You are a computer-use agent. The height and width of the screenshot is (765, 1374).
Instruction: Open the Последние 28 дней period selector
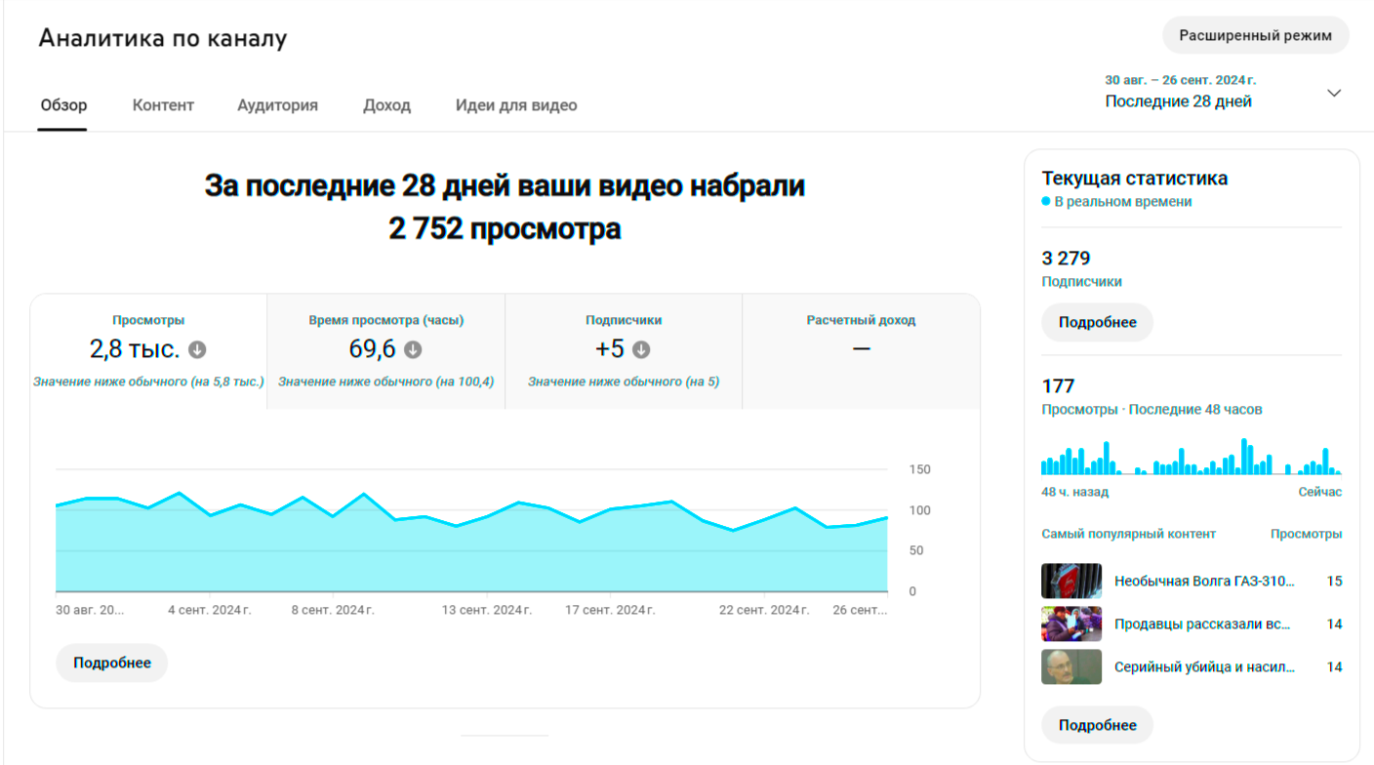[1179, 101]
